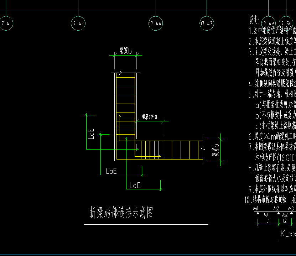
Task: Select grid axis bubble 17-44
Action: 156,23
